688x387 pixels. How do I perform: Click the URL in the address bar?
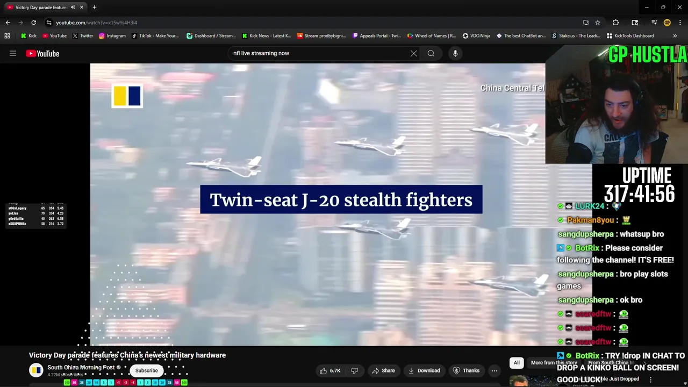coord(97,23)
